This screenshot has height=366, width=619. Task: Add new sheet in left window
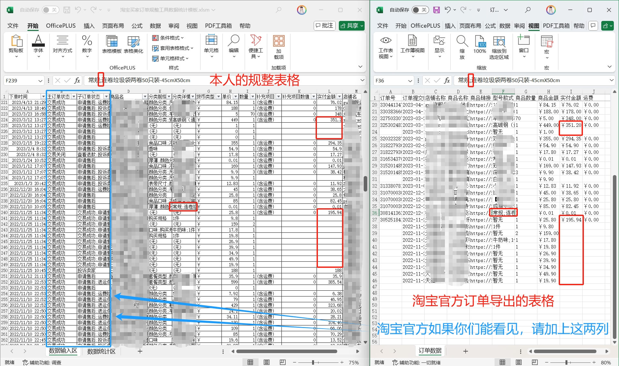coord(140,351)
